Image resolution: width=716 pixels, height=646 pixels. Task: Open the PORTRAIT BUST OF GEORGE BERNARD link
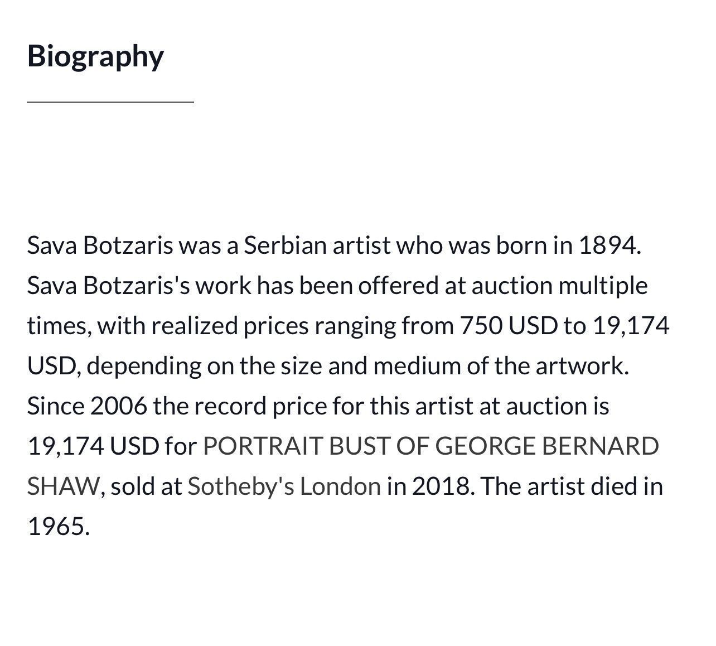(430, 446)
